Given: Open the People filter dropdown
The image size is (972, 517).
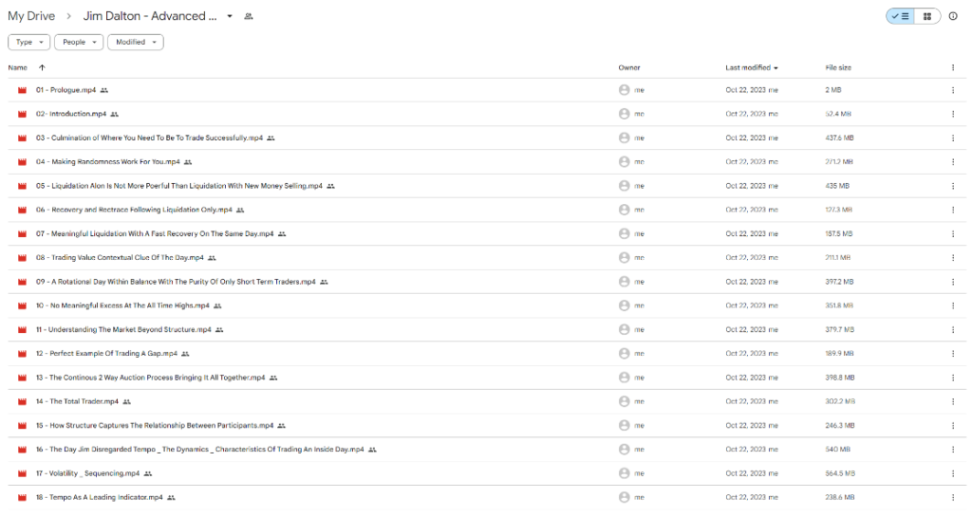Looking at the screenshot, I should (x=78, y=42).
